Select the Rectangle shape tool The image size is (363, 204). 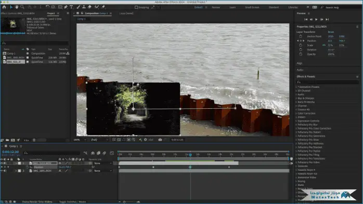60,7
